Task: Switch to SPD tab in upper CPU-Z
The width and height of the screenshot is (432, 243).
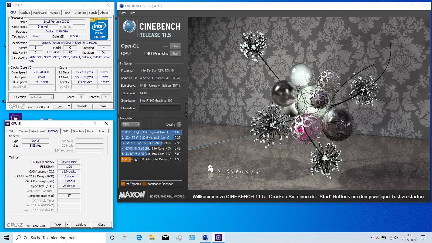Action: pos(67,13)
